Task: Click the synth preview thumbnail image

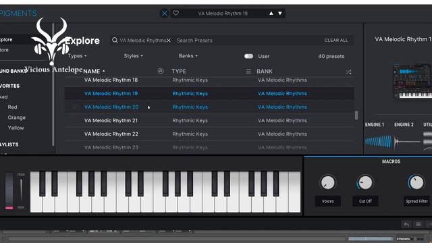Action: [412, 81]
